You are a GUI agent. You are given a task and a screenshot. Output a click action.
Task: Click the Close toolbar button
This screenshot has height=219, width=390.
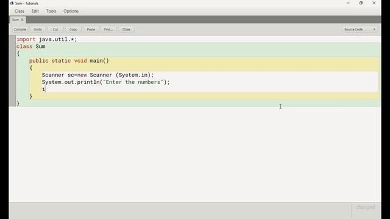[126, 29]
